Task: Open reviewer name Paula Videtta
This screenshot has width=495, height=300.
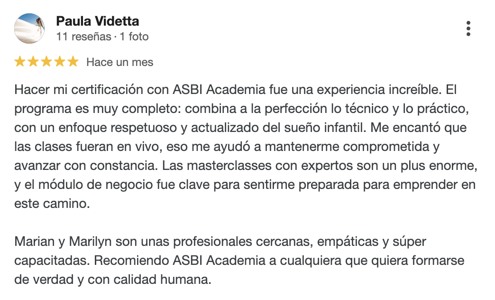Action: [97, 21]
